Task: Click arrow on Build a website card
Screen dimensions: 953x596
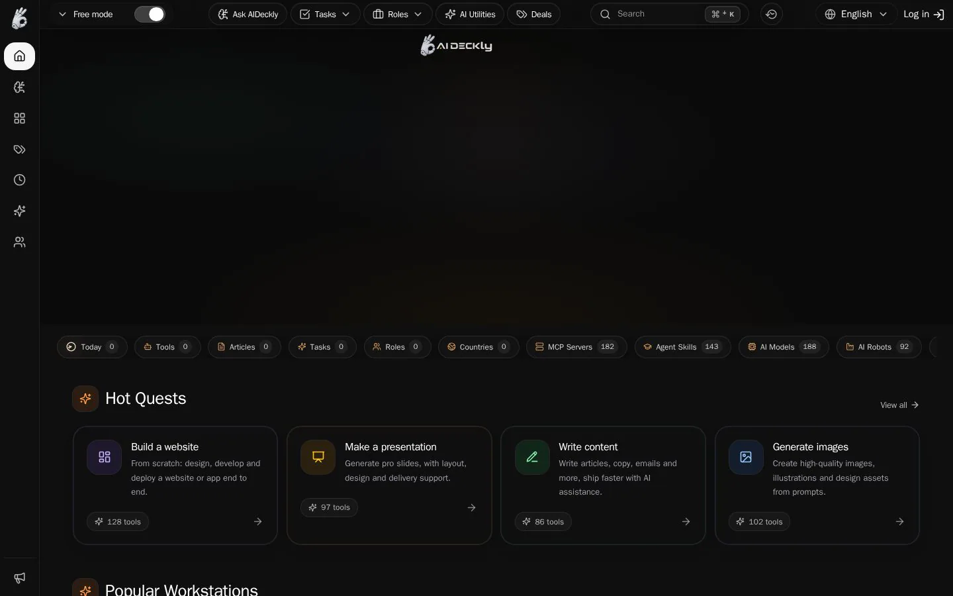Action: pyautogui.click(x=257, y=522)
